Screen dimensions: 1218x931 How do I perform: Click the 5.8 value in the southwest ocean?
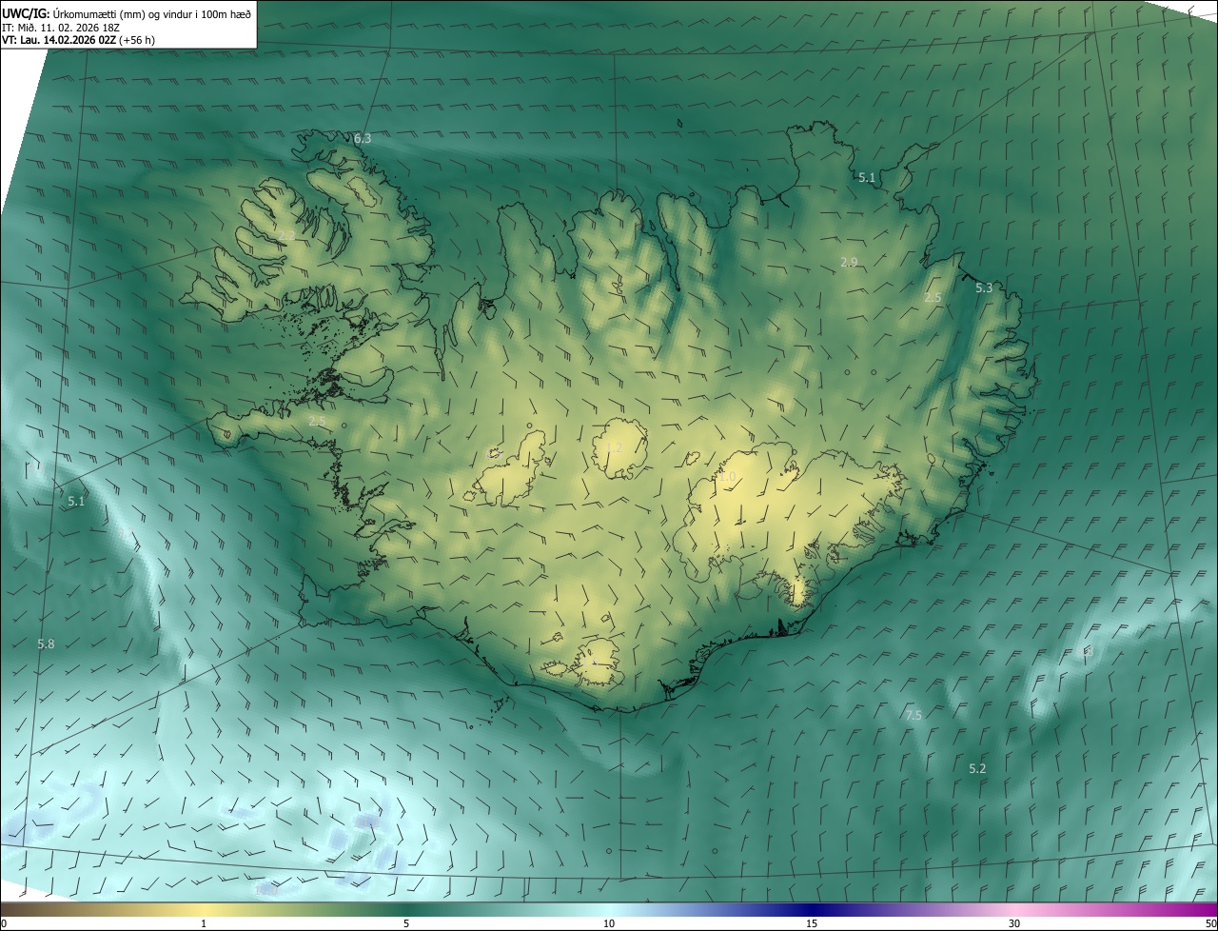coord(46,644)
